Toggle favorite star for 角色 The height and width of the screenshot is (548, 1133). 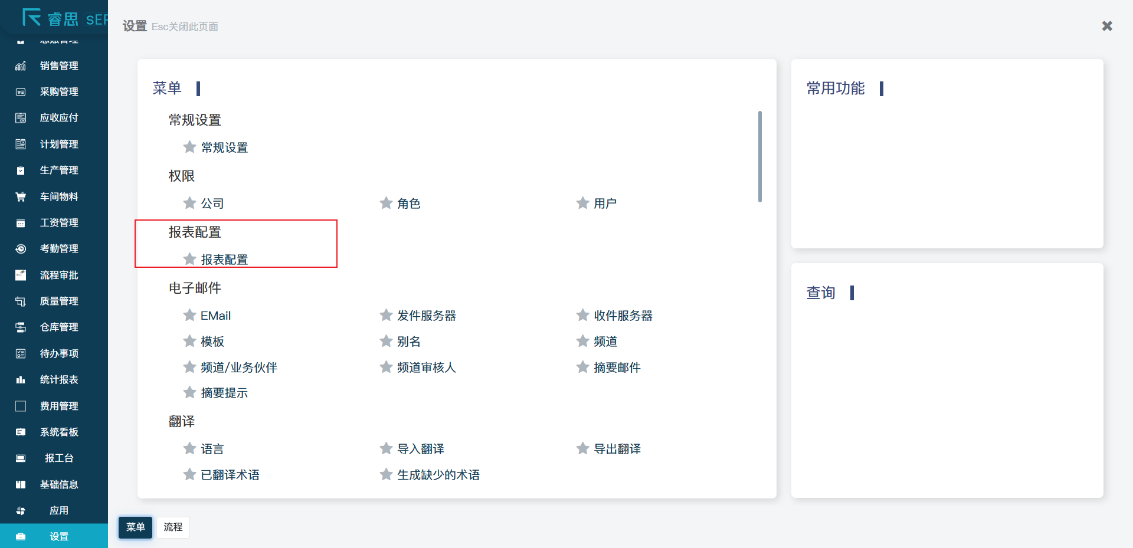(386, 204)
